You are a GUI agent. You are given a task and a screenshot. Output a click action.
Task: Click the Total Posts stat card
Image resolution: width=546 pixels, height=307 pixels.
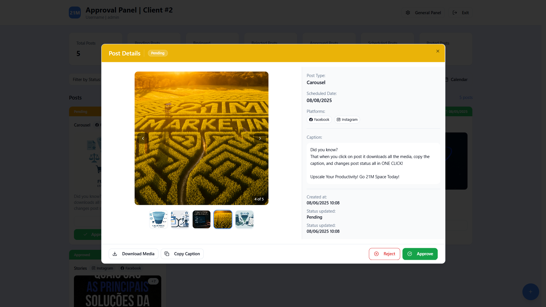point(96,49)
